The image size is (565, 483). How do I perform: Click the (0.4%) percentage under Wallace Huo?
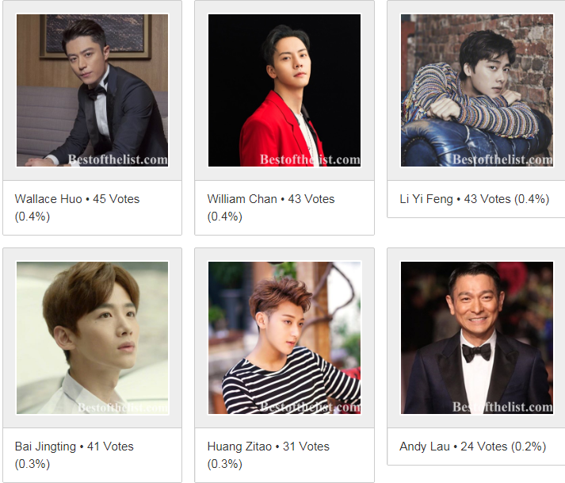coord(32,217)
